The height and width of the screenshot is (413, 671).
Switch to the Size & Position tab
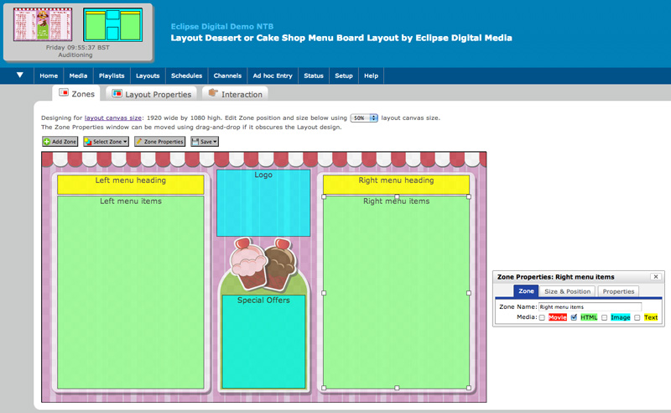point(567,291)
